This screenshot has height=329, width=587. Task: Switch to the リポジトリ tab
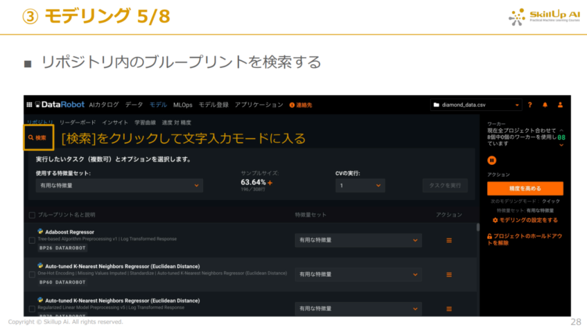(40, 123)
